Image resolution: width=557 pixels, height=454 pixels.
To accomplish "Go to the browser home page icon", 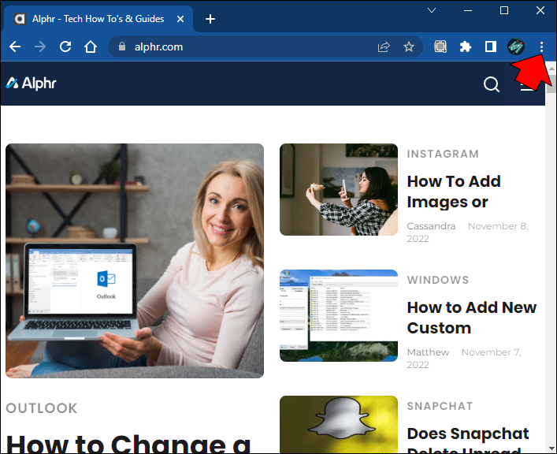I will click(91, 47).
